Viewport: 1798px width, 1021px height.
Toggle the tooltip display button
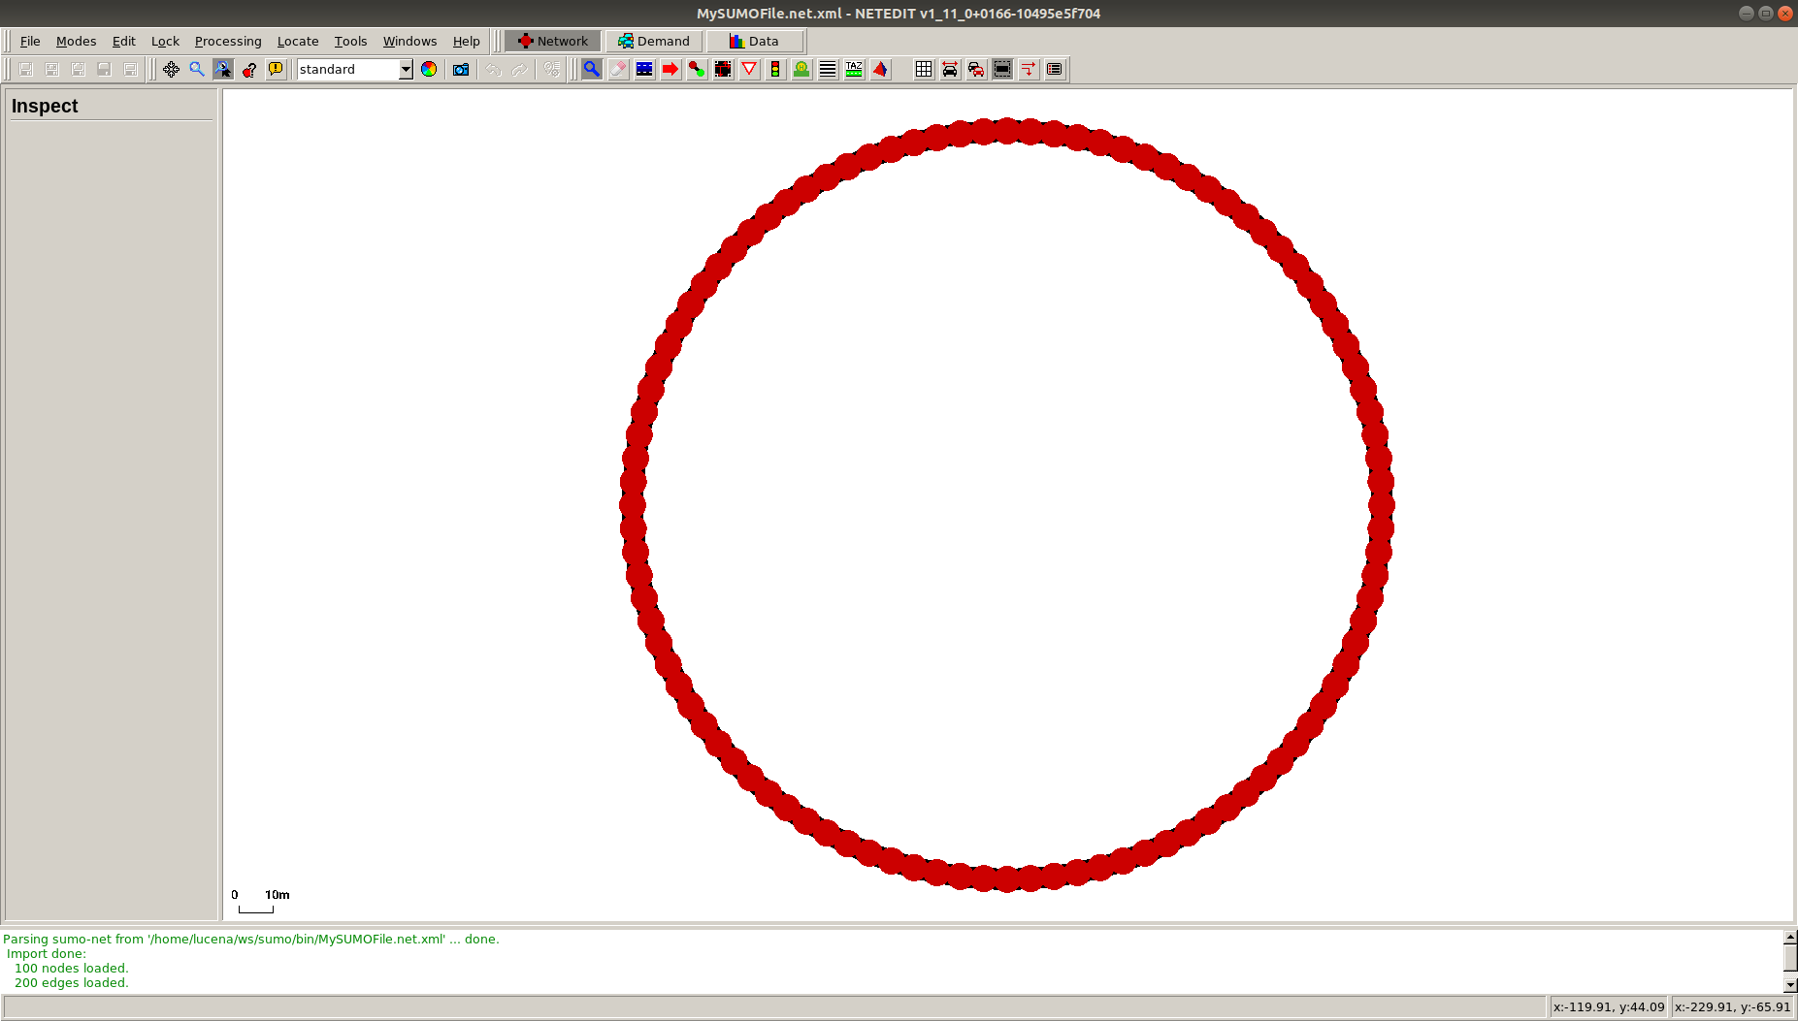coord(276,69)
